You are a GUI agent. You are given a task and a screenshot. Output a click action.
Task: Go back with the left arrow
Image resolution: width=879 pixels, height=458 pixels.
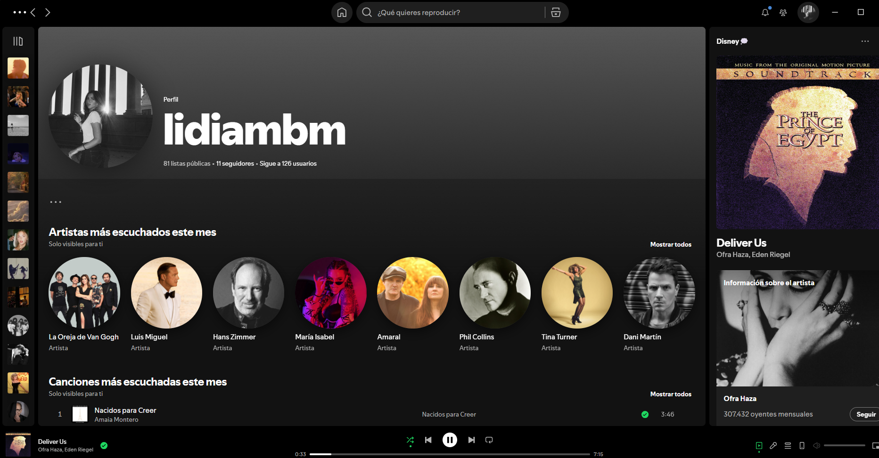[33, 12]
